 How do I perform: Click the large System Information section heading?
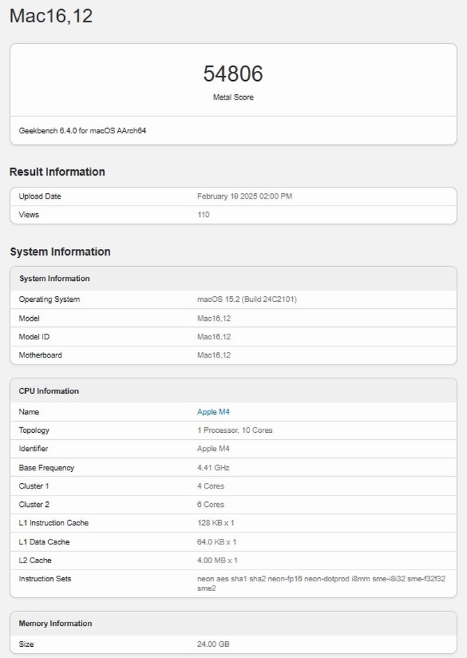click(x=60, y=252)
